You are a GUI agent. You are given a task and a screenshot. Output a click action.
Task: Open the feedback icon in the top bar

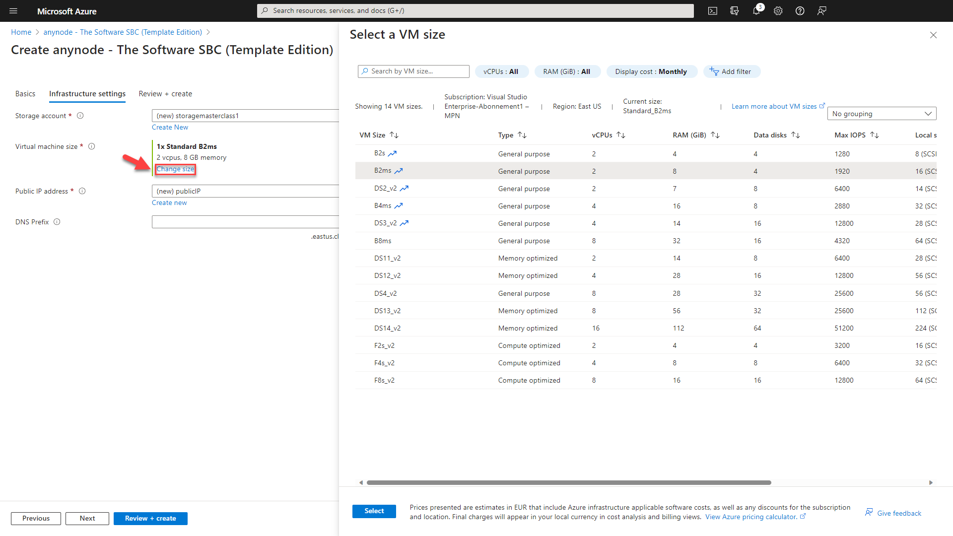coord(821,11)
